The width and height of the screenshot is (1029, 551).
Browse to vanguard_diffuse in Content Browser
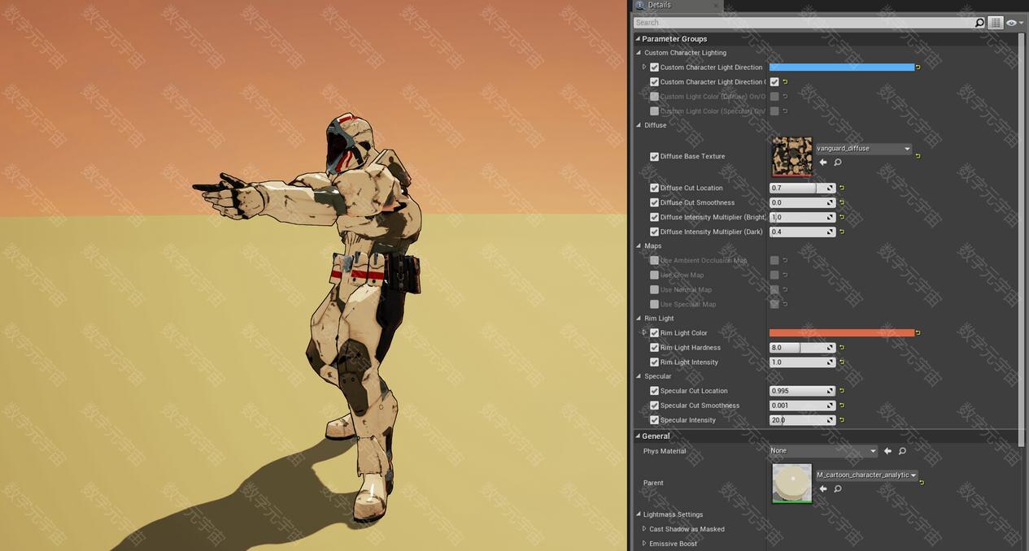click(x=838, y=163)
